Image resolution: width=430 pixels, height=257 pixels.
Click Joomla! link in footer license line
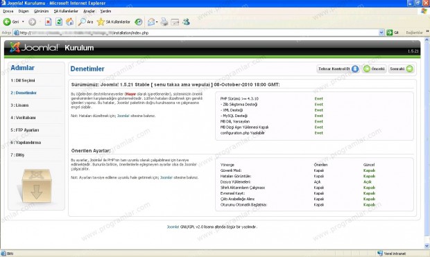173,227
